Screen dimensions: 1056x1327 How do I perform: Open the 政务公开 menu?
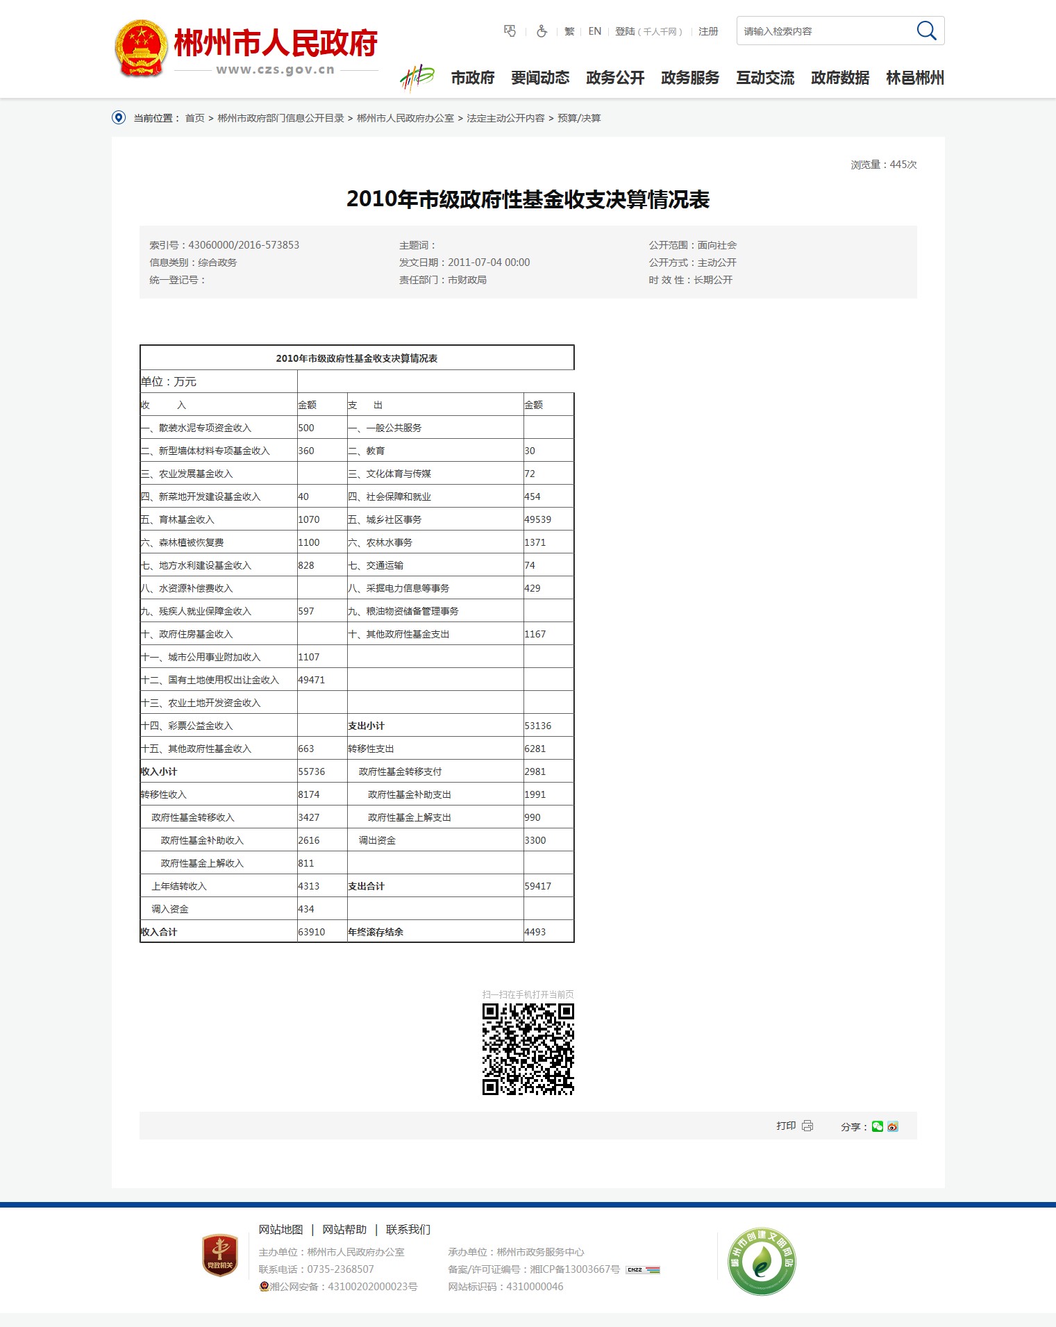615,78
